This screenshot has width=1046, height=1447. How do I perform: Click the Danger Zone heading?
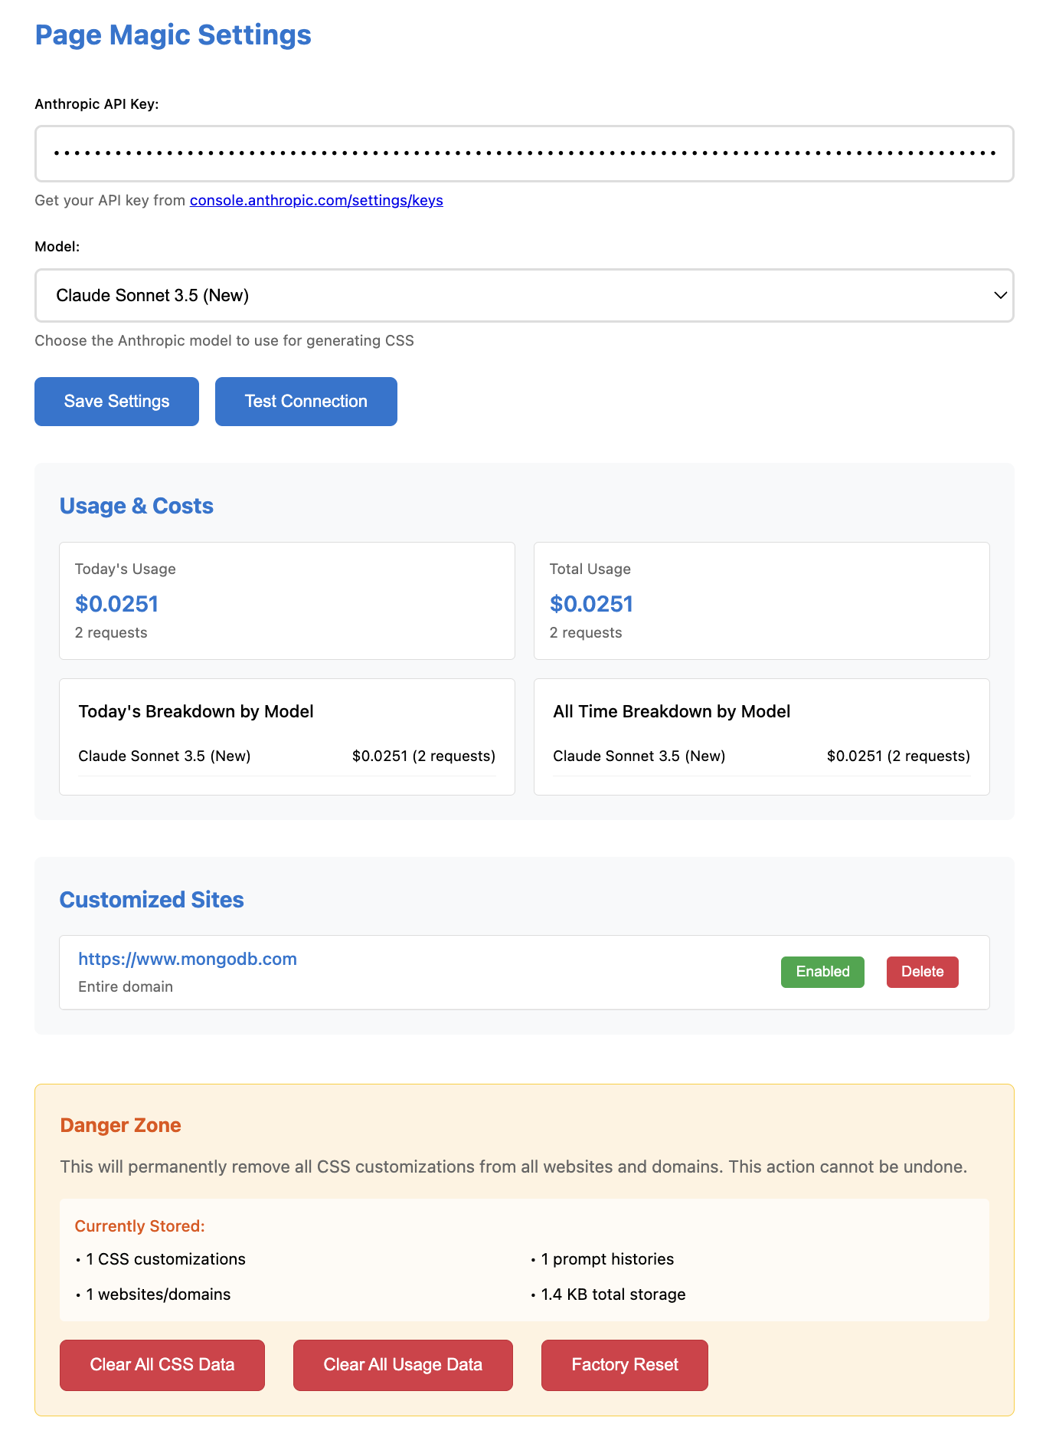[120, 1125]
